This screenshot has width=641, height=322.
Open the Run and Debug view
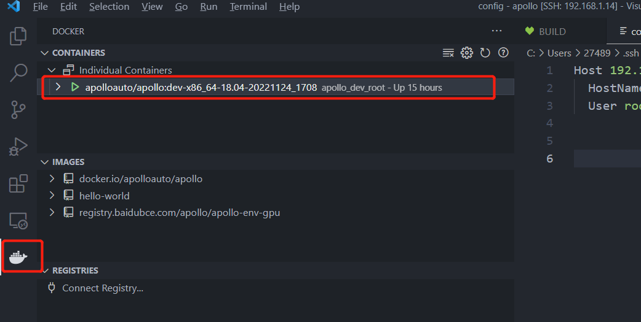point(18,147)
